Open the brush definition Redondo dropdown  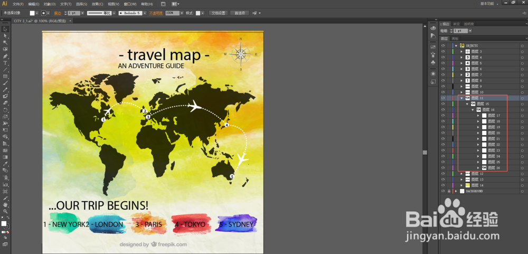point(145,13)
